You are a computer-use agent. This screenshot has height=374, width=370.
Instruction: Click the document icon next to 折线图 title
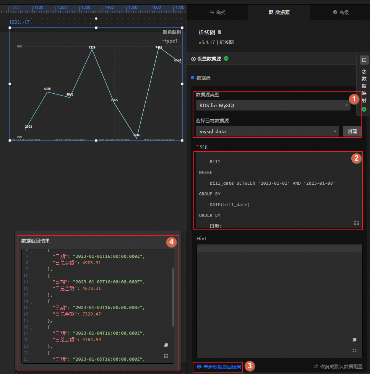(219, 32)
